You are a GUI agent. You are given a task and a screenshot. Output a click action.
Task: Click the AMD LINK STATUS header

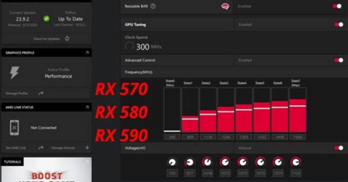(x=19, y=107)
